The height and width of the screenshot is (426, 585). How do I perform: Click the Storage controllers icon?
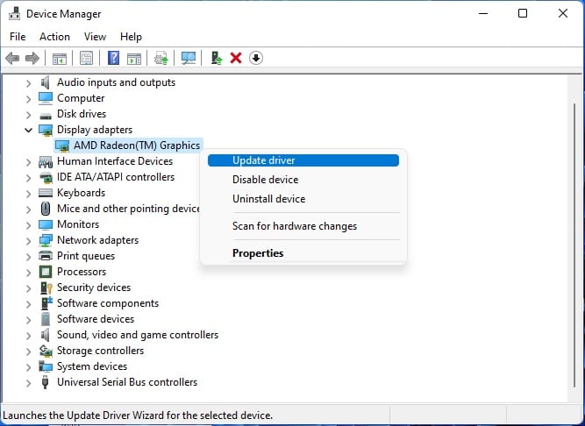click(46, 351)
